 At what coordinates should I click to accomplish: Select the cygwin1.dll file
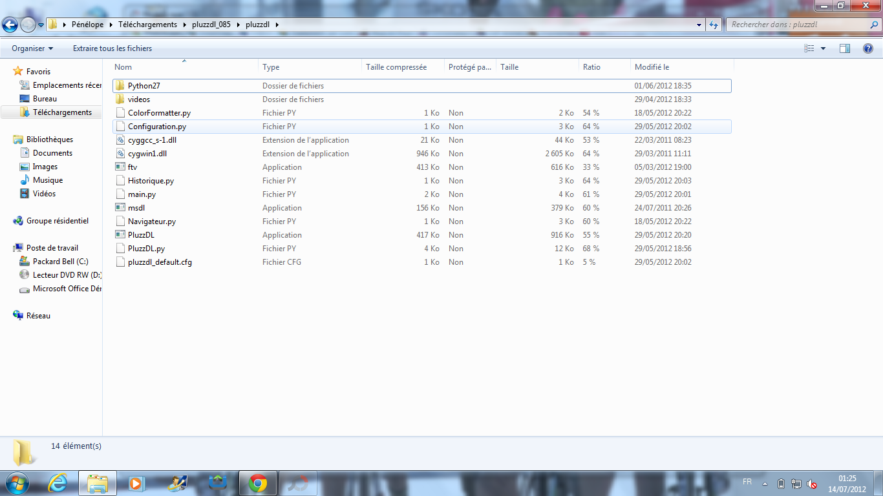point(147,154)
